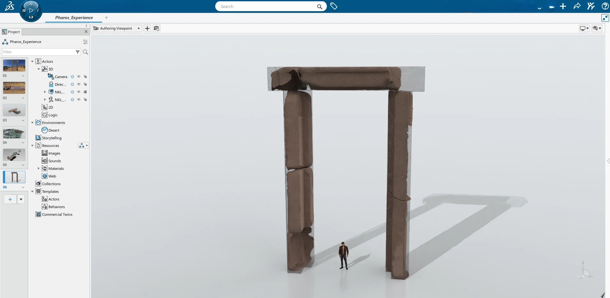Click the Directional light icon

tap(51, 84)
